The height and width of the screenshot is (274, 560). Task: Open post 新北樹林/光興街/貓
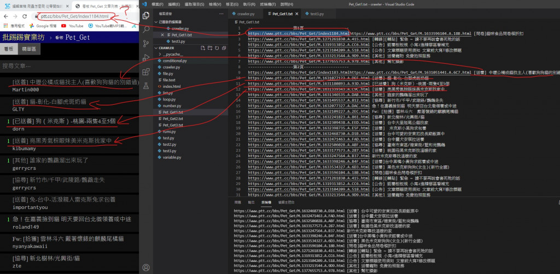coord(46,258)
